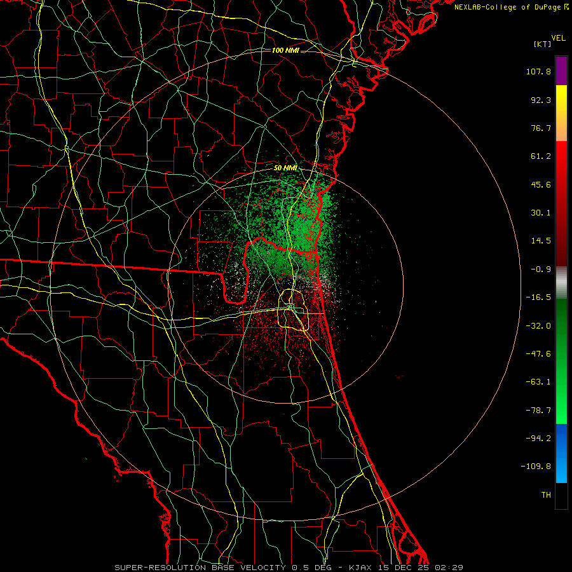572x572 pixels.
Task: Click the blue segment of velocity color bar
Action: [x=561, y=453]
